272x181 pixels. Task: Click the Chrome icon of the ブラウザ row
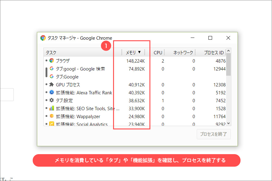tap(52, 60)
